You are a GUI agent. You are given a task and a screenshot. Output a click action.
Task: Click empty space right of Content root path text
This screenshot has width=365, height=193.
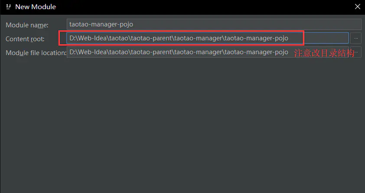[x=325, y=38]
